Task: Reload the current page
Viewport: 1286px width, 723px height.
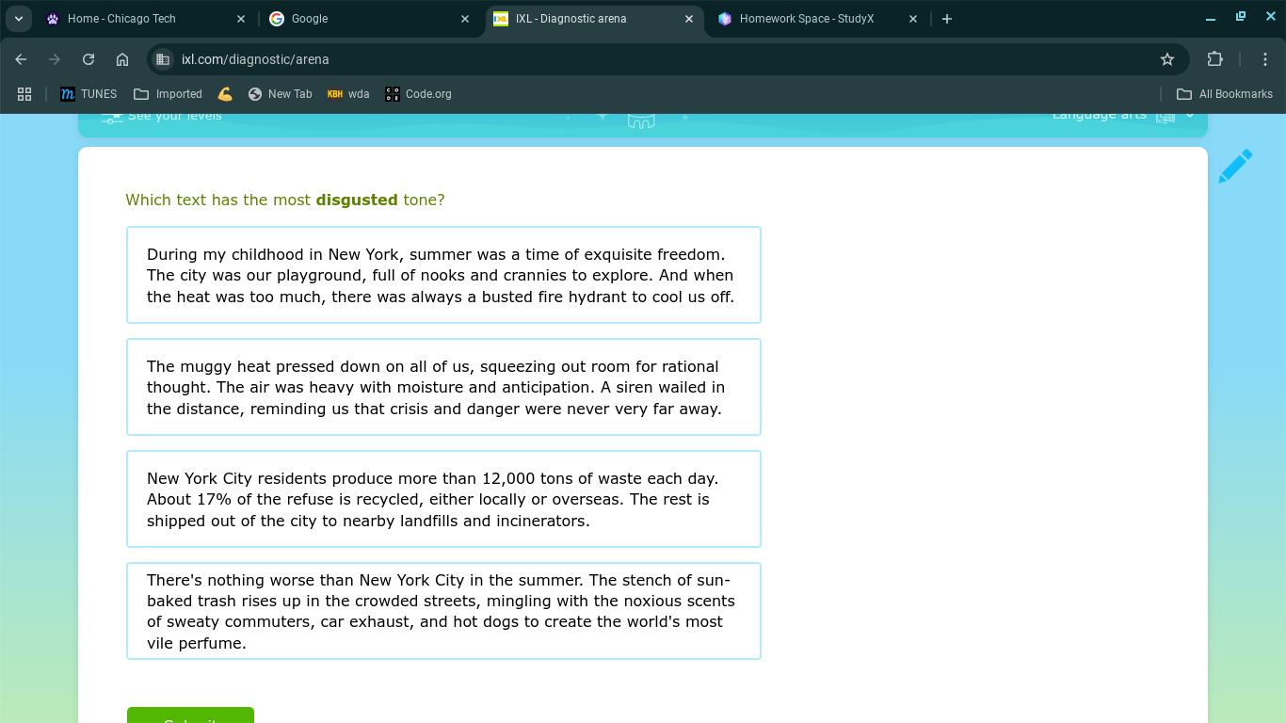Action: point(88,59)
